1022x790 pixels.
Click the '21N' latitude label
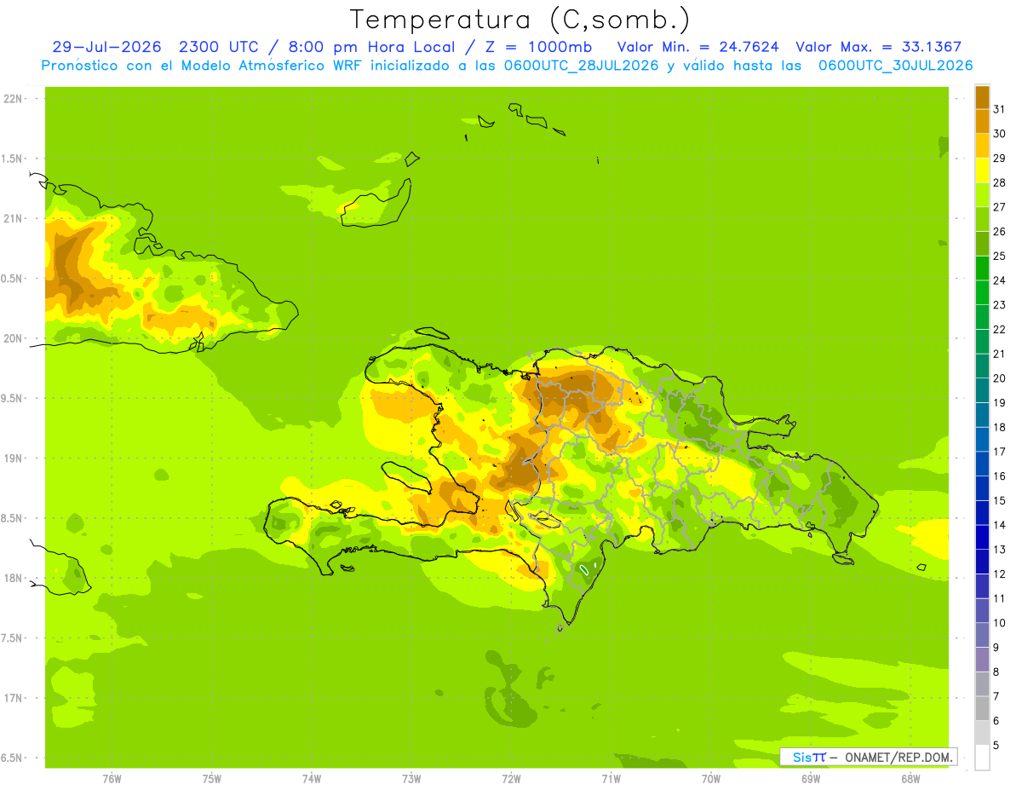click(12, 218)
